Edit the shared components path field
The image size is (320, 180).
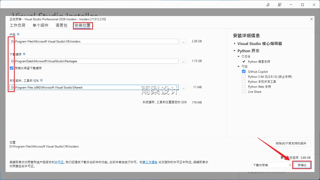click(94, 87)
